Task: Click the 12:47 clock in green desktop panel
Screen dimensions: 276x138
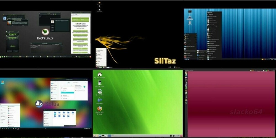Action: (177, 136)
